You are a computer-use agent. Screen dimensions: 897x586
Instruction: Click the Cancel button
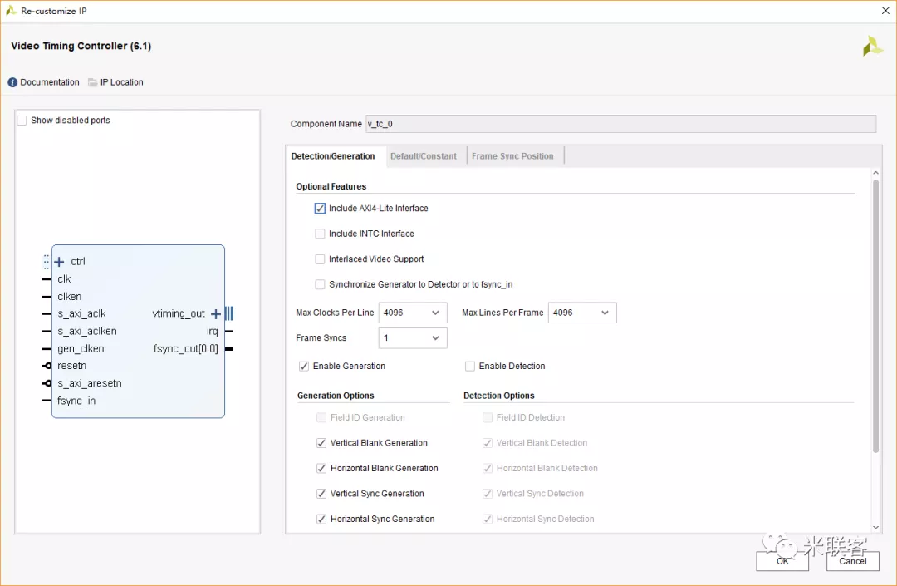point(852,561)
